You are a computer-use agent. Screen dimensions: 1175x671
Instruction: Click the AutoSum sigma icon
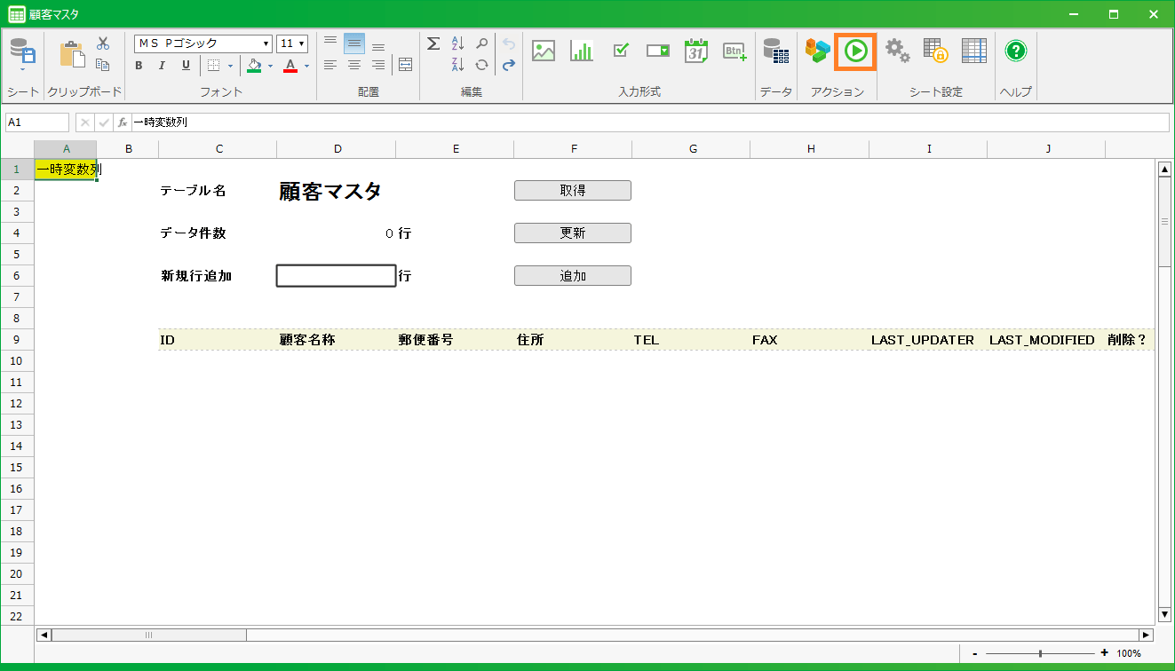[433, 43]
